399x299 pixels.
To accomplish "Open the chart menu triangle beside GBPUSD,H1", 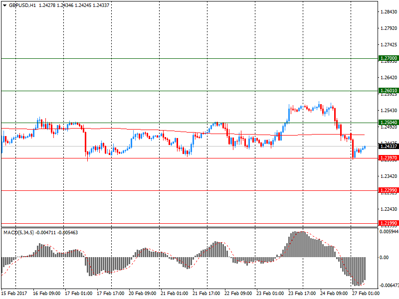I will coord(4,5).
